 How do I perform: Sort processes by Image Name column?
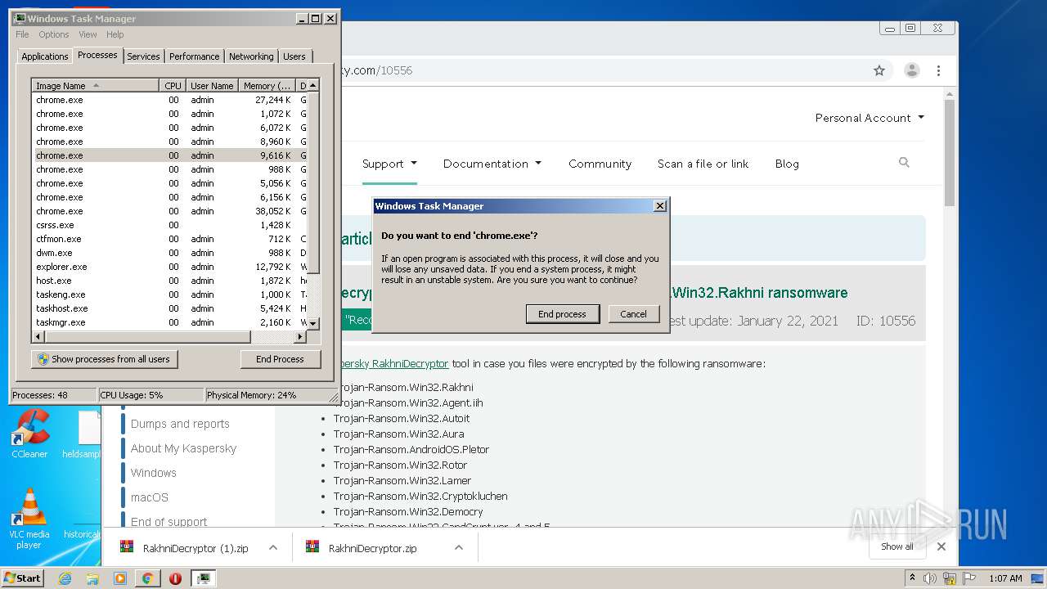(x=95, y=86)
